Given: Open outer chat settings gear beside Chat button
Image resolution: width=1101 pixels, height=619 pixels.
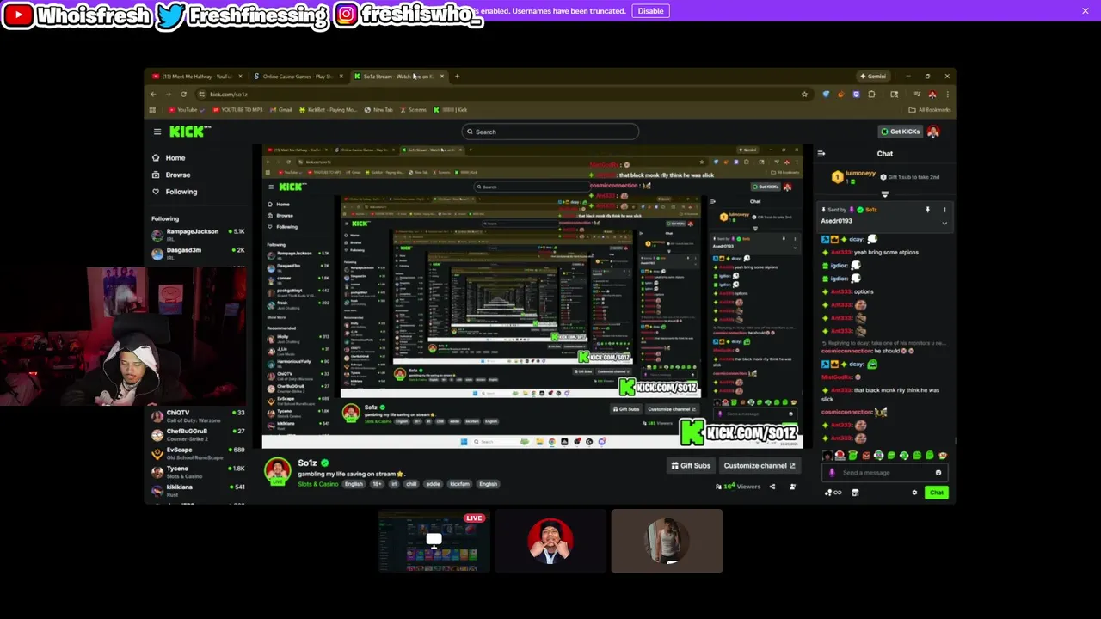Looking at the screenshot, I should (914, 493).
